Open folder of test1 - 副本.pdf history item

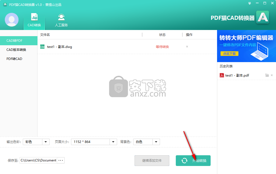(x=267, y=75)
